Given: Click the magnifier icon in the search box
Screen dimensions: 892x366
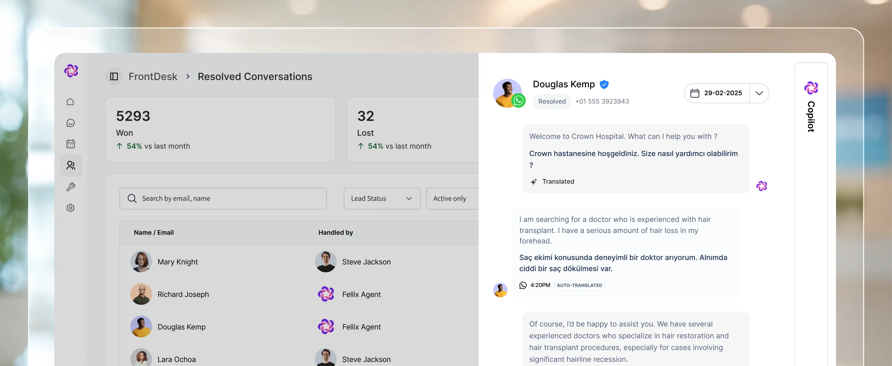Looking at the screenshot, I should click(132, 198).
